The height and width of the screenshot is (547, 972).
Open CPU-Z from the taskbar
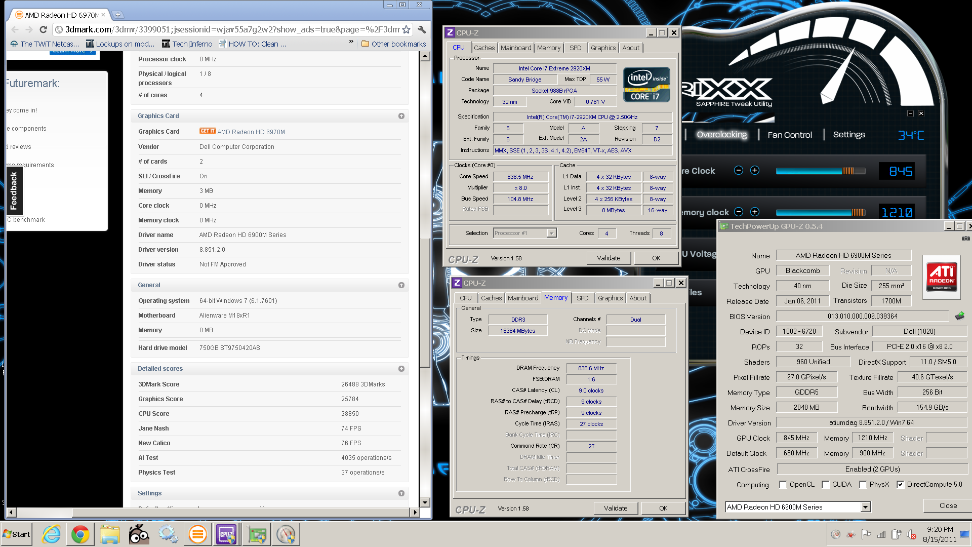226,534
